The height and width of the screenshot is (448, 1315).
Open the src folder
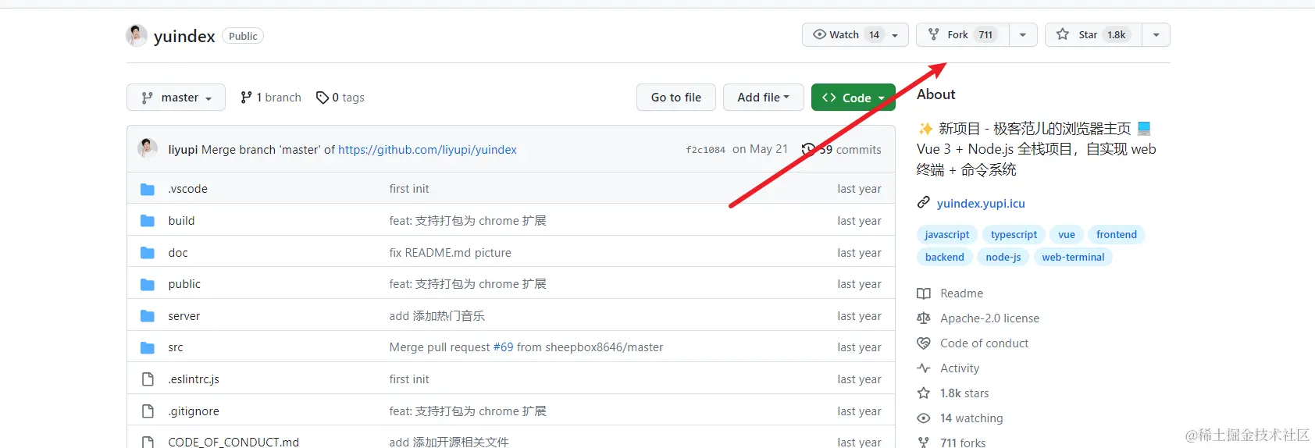pos(176,347)
